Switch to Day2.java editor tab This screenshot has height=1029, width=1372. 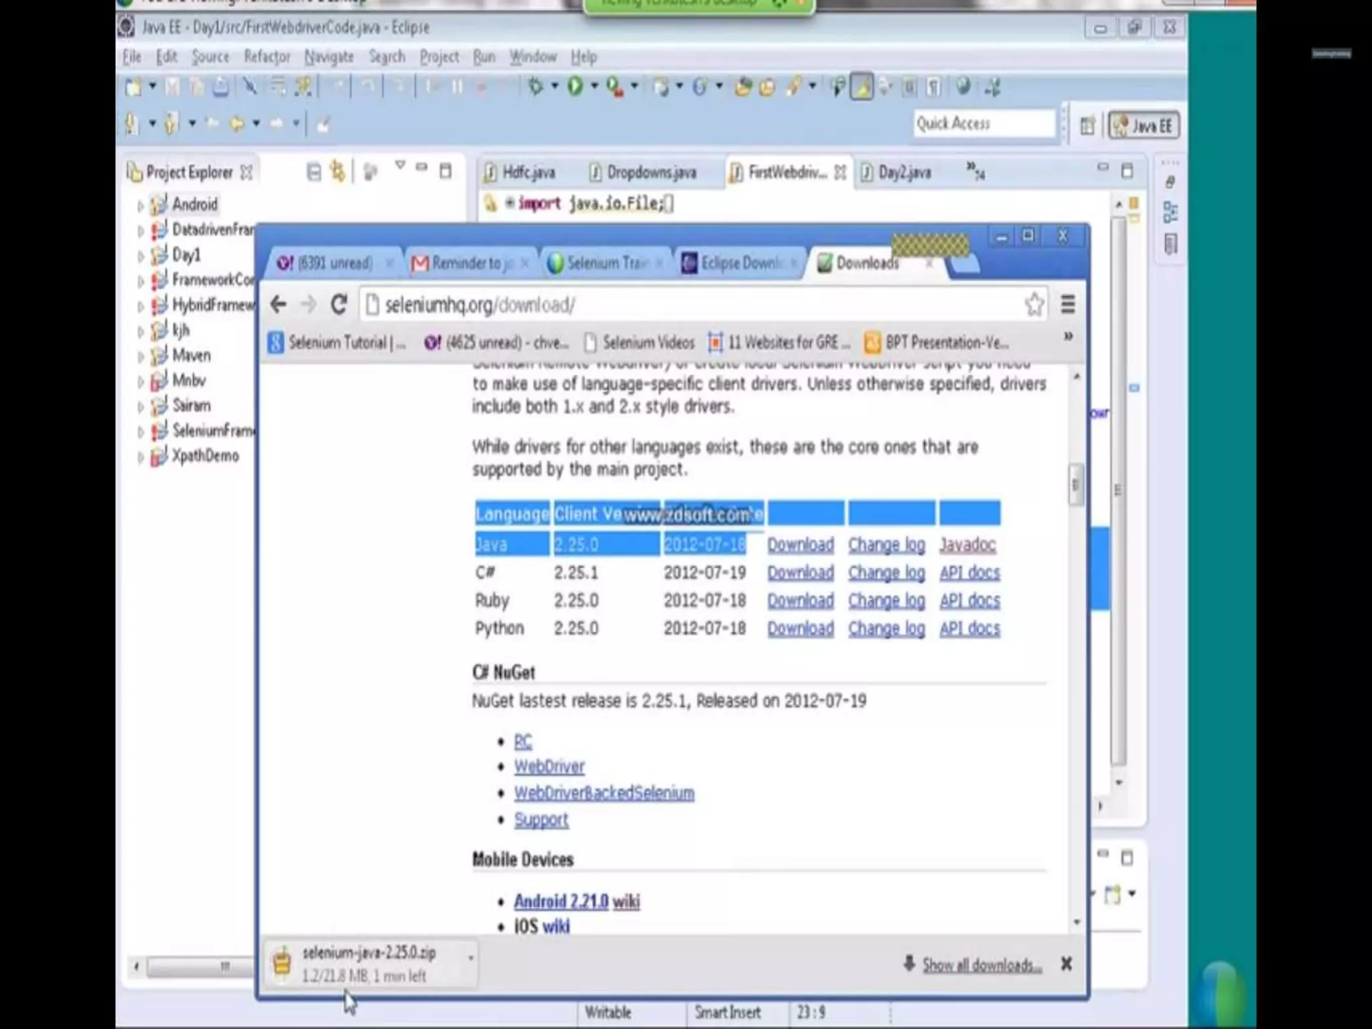904,173
